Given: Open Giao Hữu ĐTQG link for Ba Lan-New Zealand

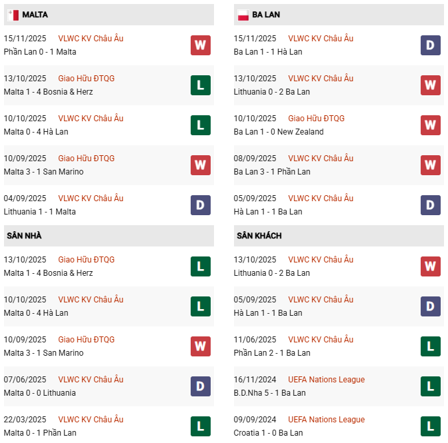Looking at the screenshot, I should 317,119.
